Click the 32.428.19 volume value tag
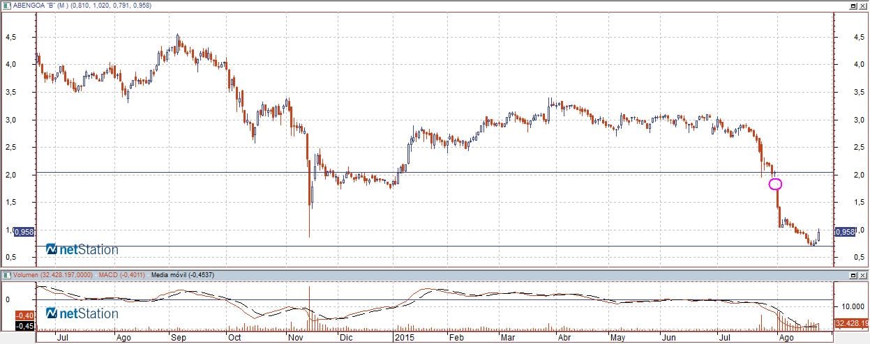This screenshot has height=344, width=870. pyautogui.click(x=852, y=323)
